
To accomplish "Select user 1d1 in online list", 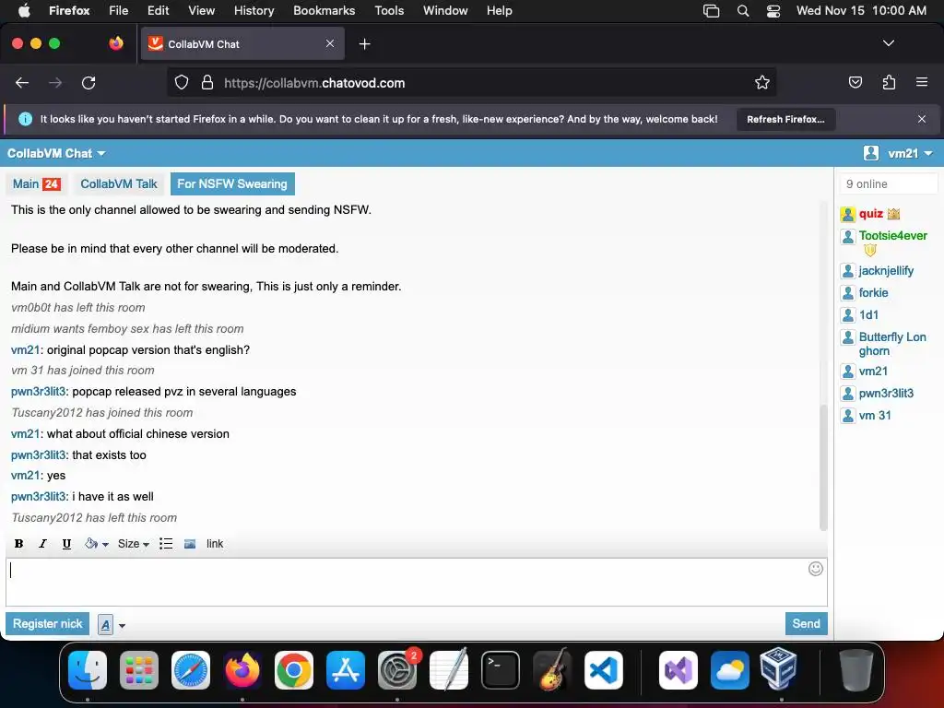I will coord(868,315).
